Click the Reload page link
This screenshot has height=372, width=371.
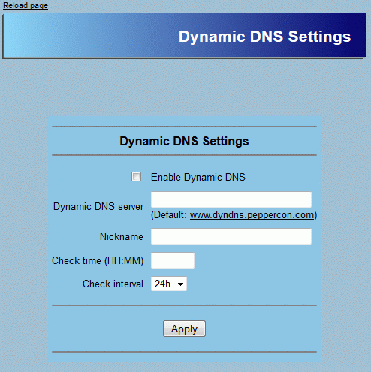coord(26,5)
